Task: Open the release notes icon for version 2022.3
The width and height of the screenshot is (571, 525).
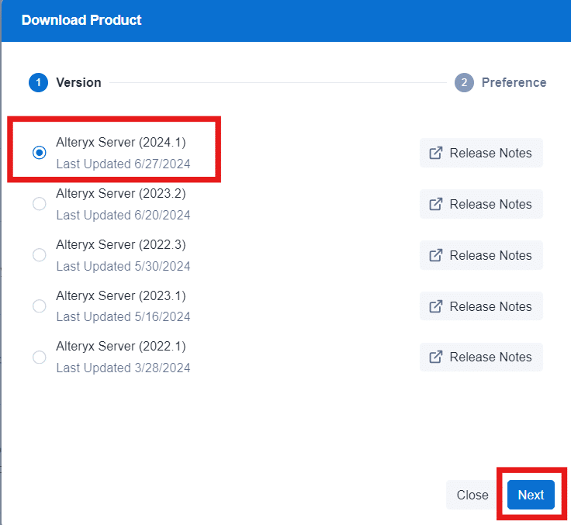Action: tap(436, 256)
